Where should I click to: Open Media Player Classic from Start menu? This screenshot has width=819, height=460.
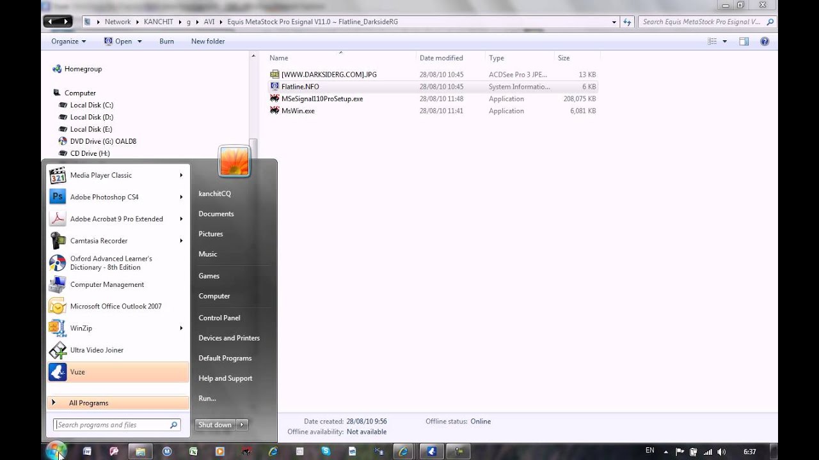(117, 175)
